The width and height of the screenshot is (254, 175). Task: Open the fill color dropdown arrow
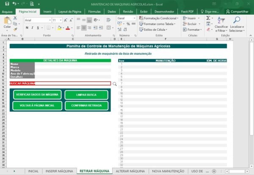coord(63,28)
